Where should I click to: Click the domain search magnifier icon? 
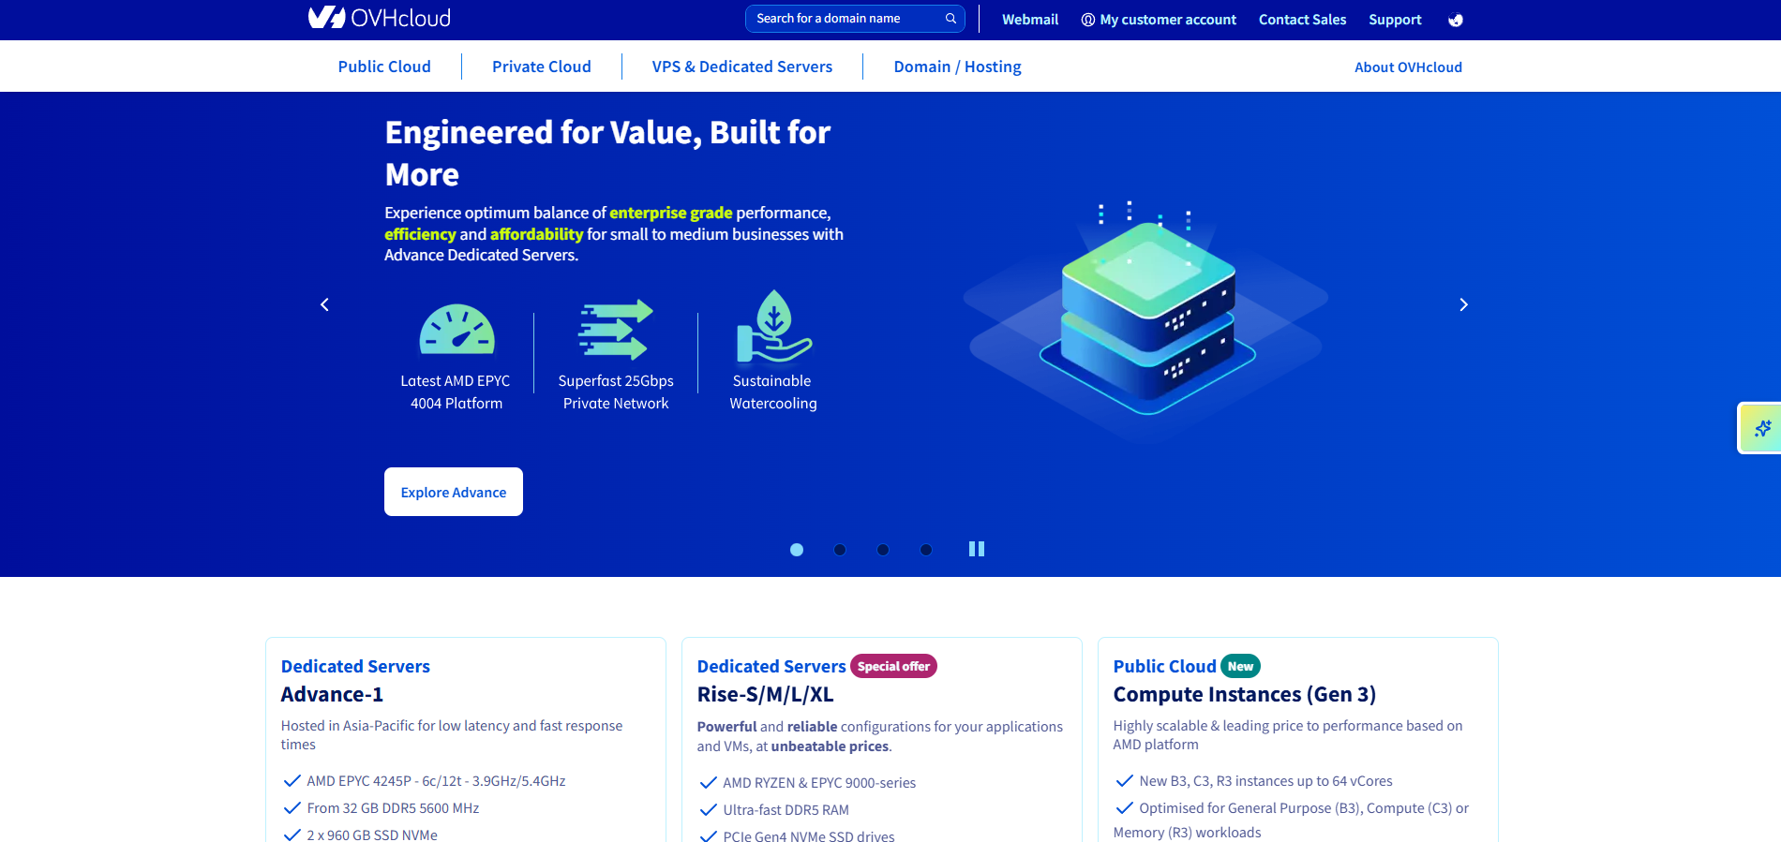[x=950, y=19]
